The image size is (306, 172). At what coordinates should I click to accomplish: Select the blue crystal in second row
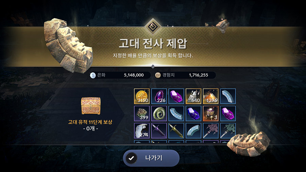[193, 113]
